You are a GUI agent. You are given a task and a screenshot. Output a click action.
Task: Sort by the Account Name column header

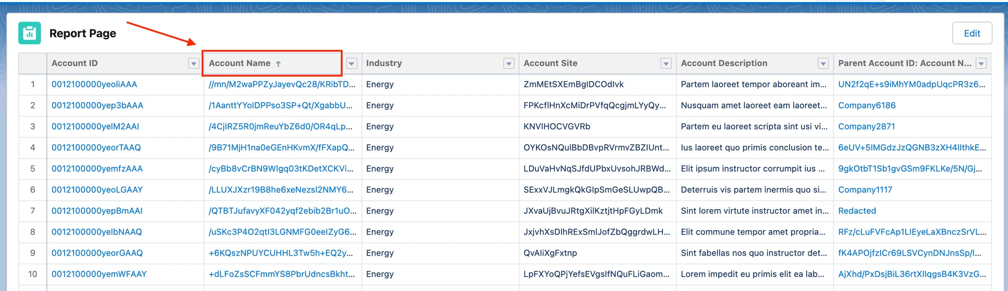pyautogui.click(x=240, y=63)
